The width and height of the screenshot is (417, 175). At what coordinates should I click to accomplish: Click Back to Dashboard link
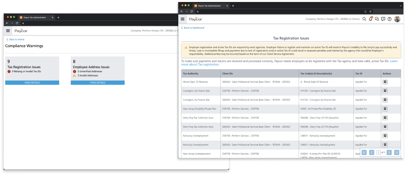pos(193,28)
